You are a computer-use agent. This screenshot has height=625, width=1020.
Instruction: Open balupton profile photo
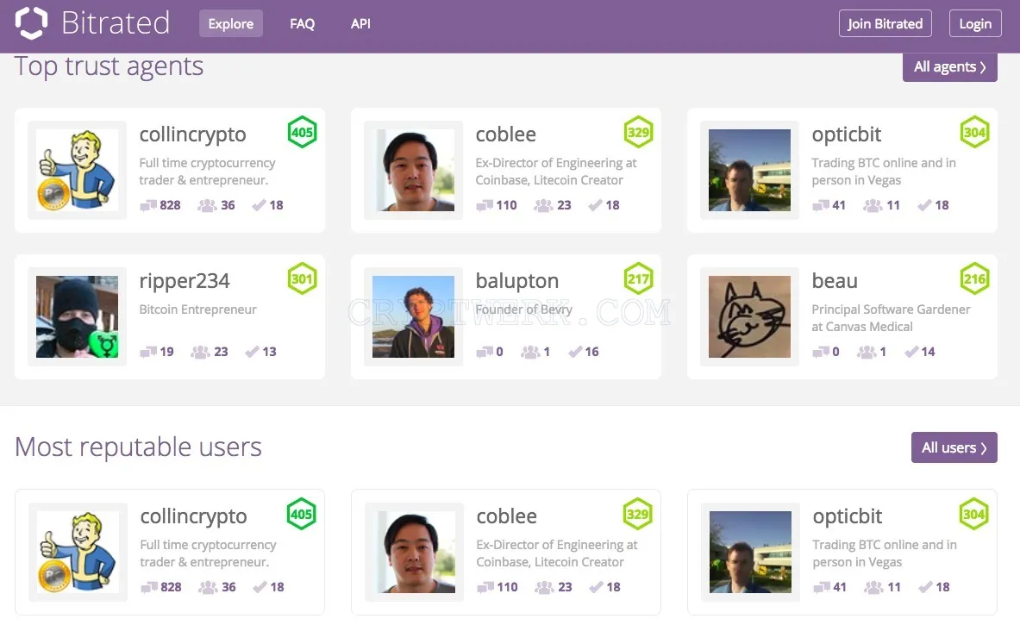click(x=414, y=316)
